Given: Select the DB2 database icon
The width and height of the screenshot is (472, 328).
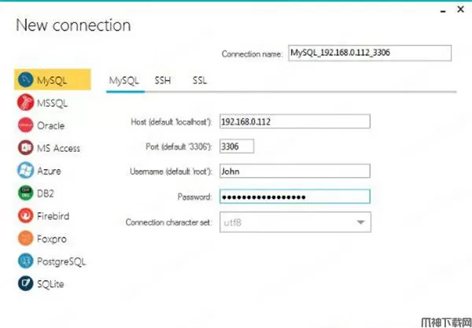Looking at the screenshot, I should pos(25,193).
